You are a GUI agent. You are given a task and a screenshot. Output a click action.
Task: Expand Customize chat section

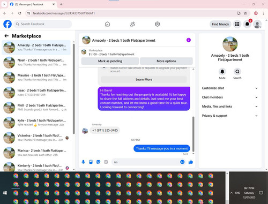(230, 88)
